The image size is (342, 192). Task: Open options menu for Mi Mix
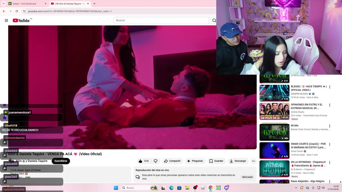coord(329,126)
